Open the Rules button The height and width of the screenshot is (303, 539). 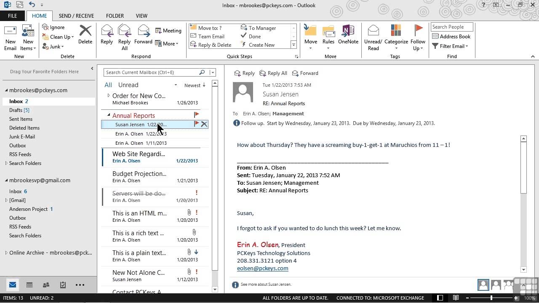(x=328, y=38)
